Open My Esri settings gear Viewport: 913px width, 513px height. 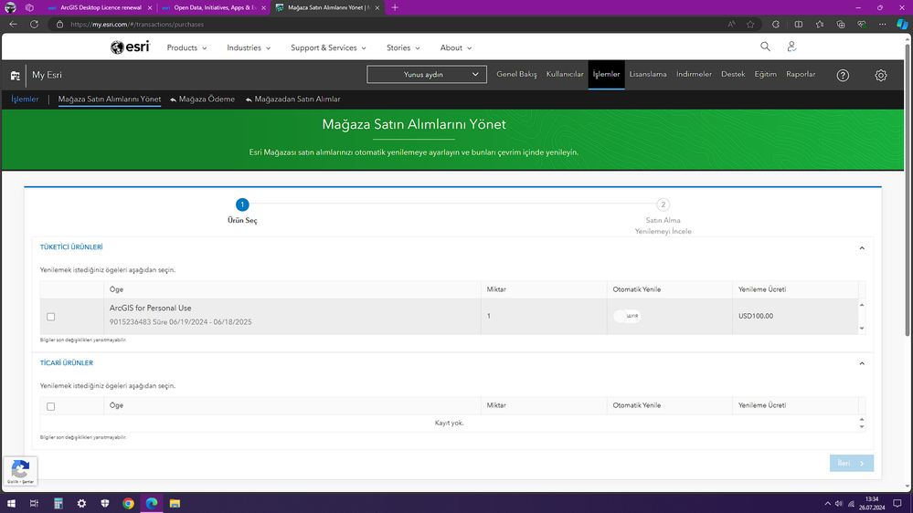[880, 75]
